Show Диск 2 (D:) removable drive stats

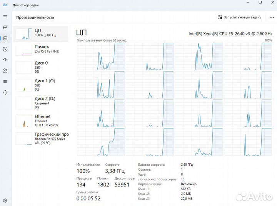pos(41,103)
